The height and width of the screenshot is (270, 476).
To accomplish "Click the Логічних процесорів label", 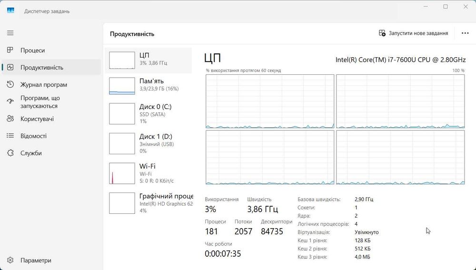I will coord(323,224).
